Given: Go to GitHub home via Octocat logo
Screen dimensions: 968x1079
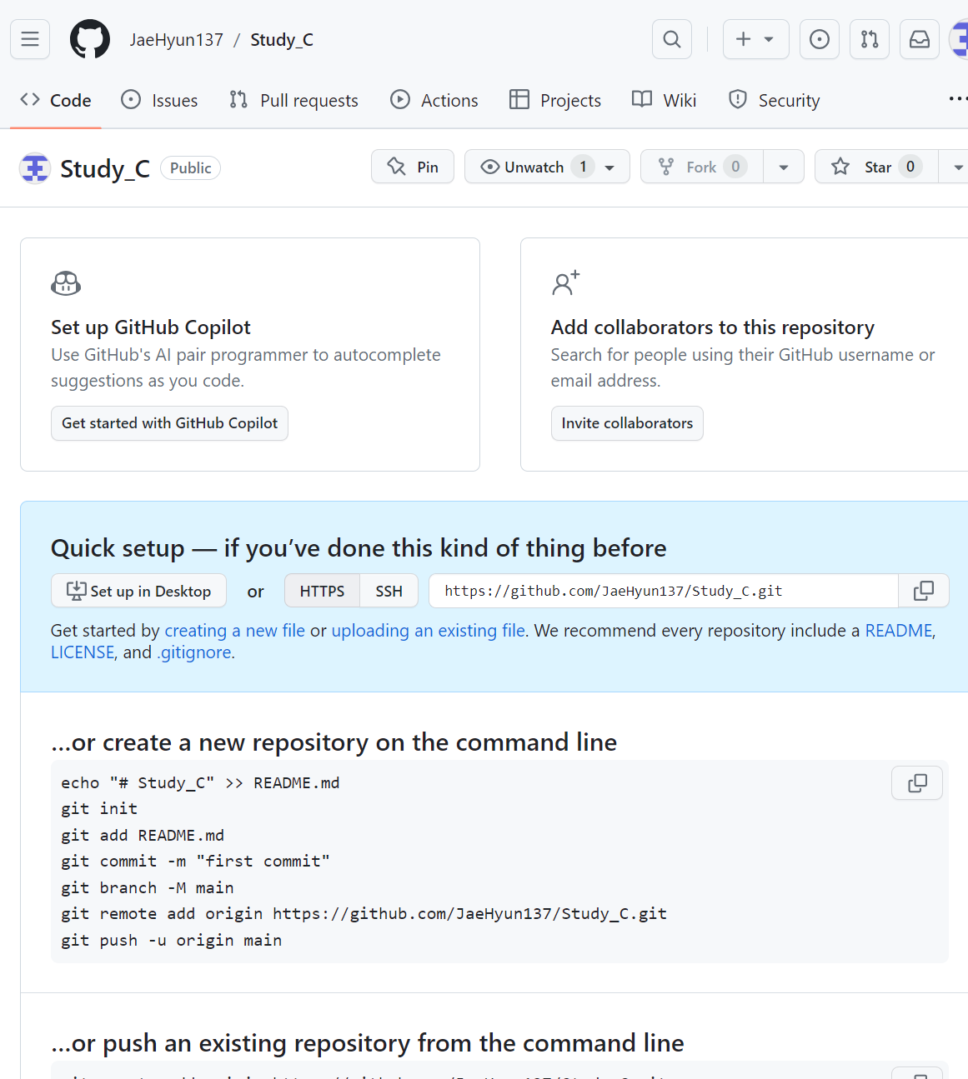Looking at the screenshot, I should (90, 39).
